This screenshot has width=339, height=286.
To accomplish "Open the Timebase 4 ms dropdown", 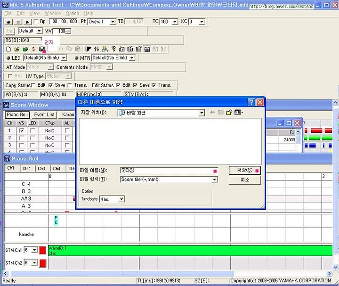I will 121,199.
